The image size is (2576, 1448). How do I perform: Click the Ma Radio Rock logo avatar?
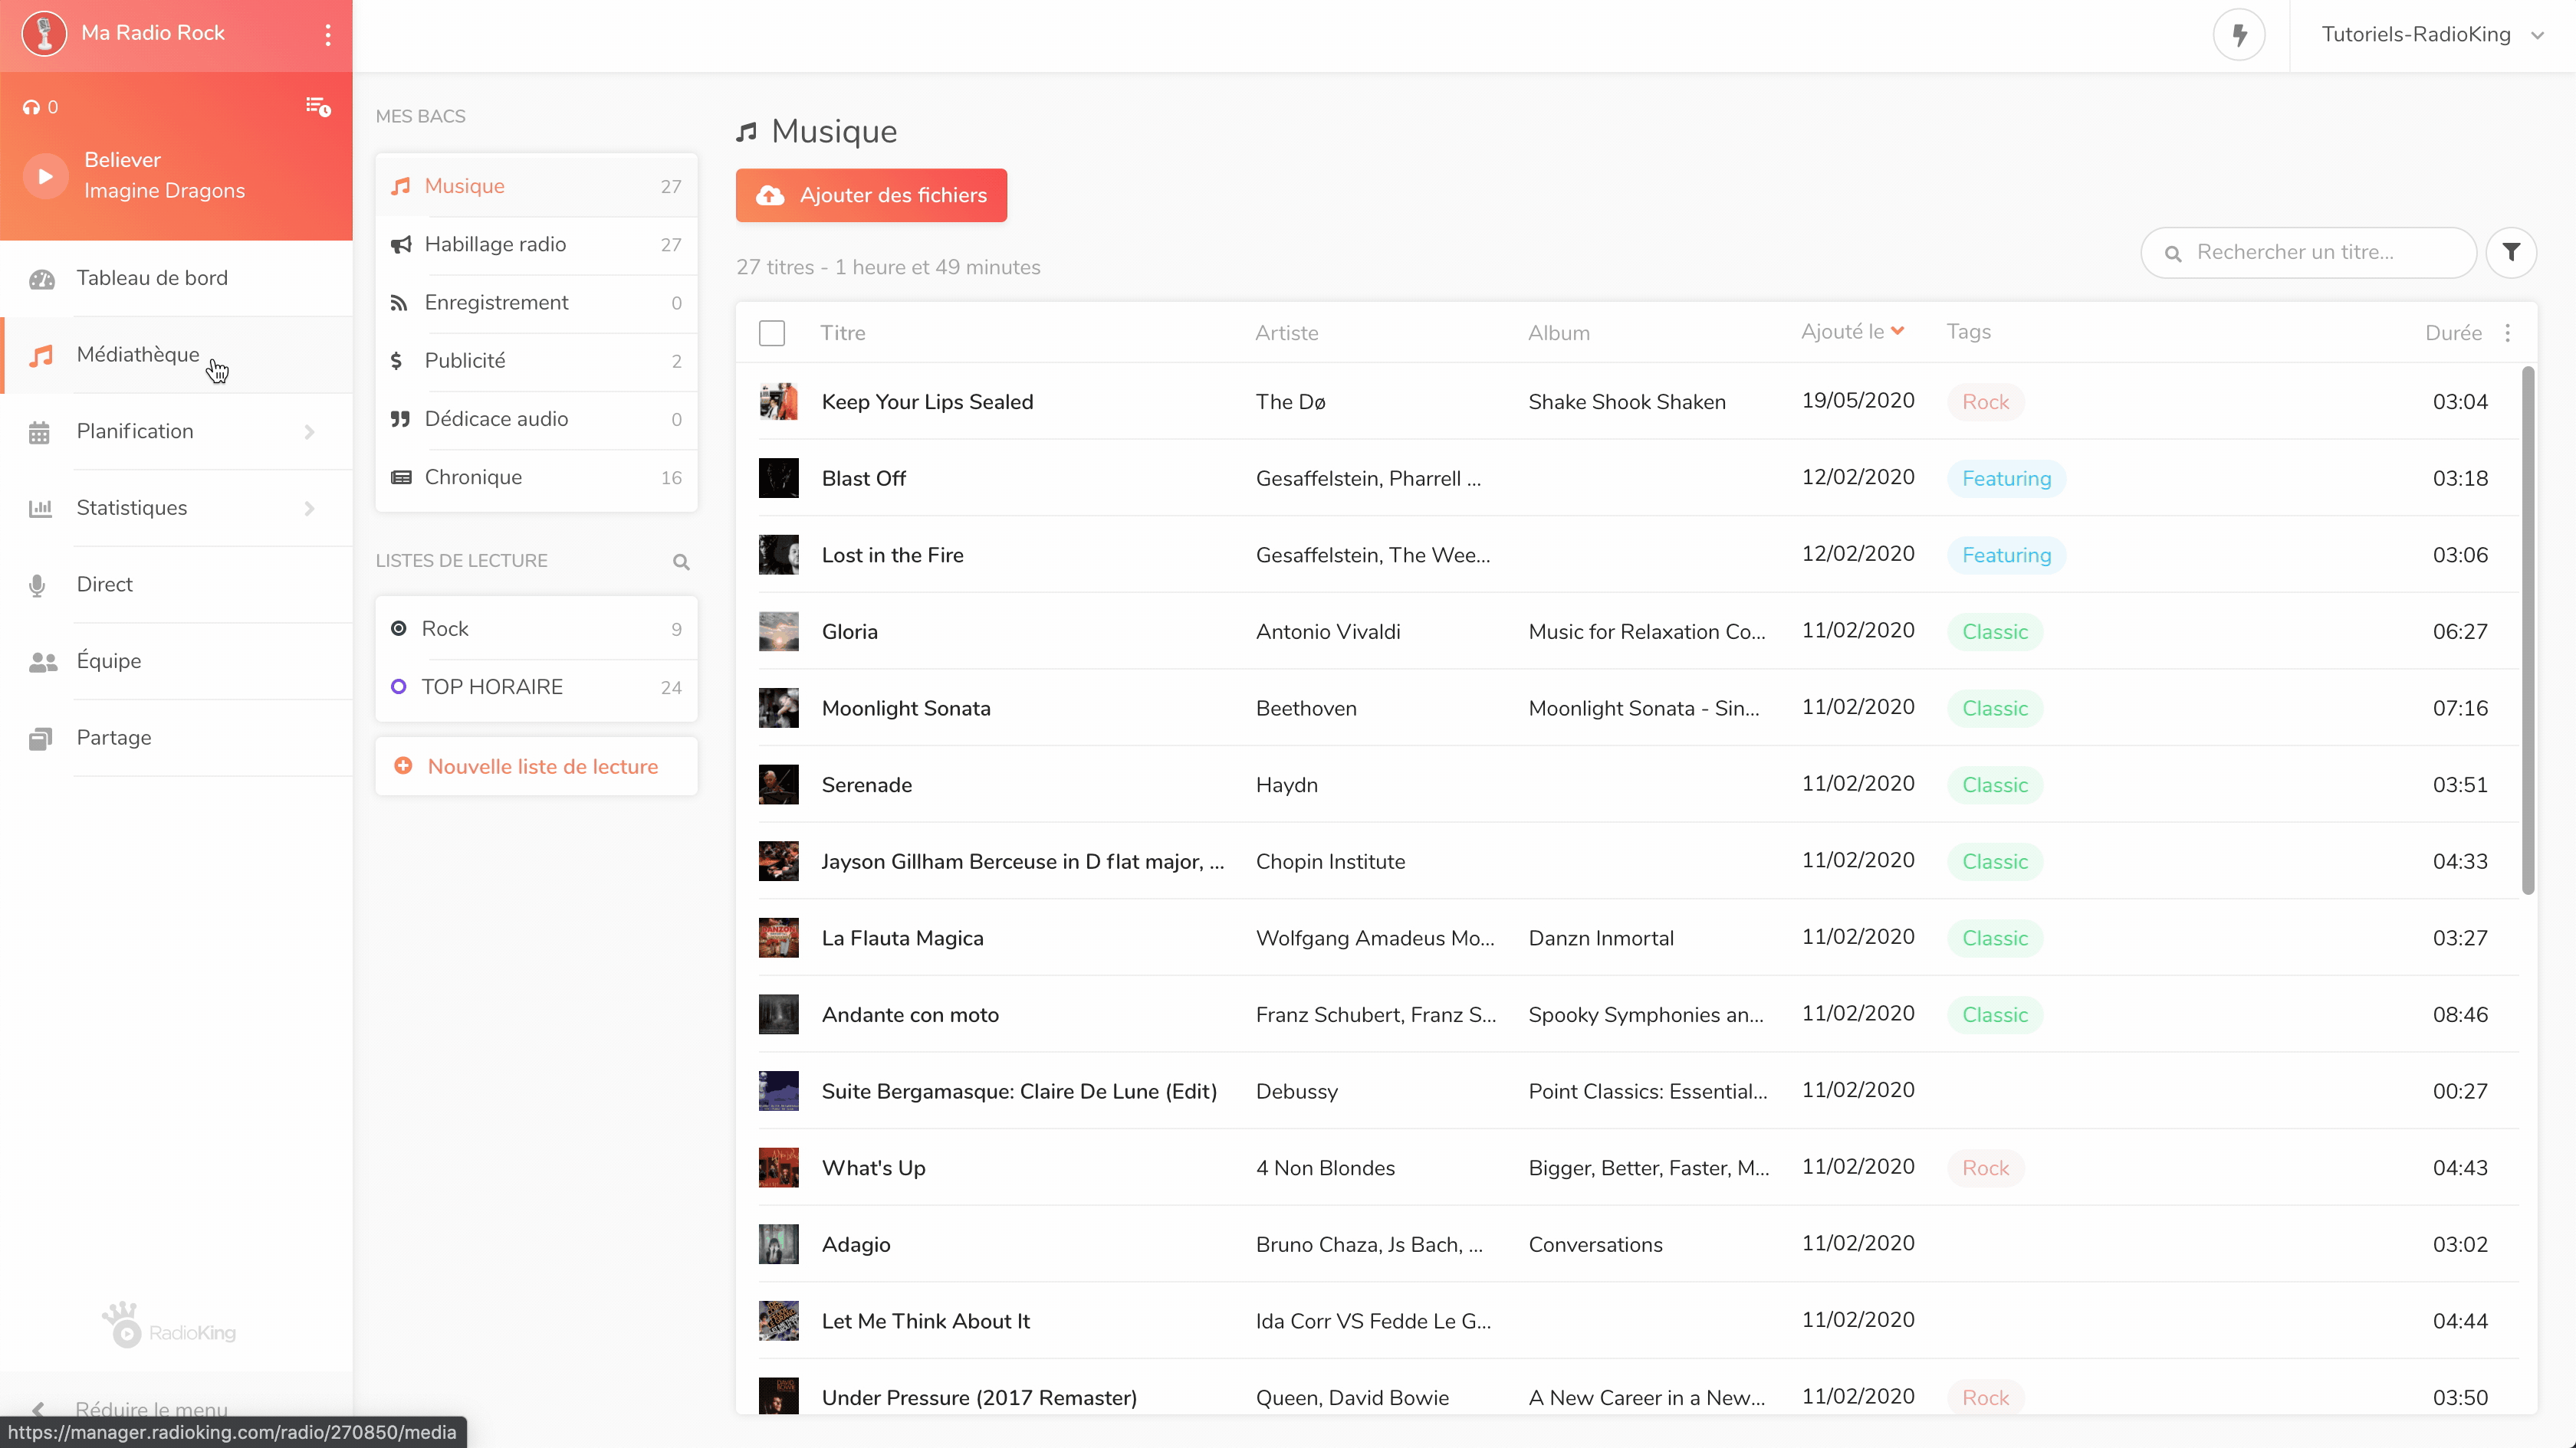44,33
